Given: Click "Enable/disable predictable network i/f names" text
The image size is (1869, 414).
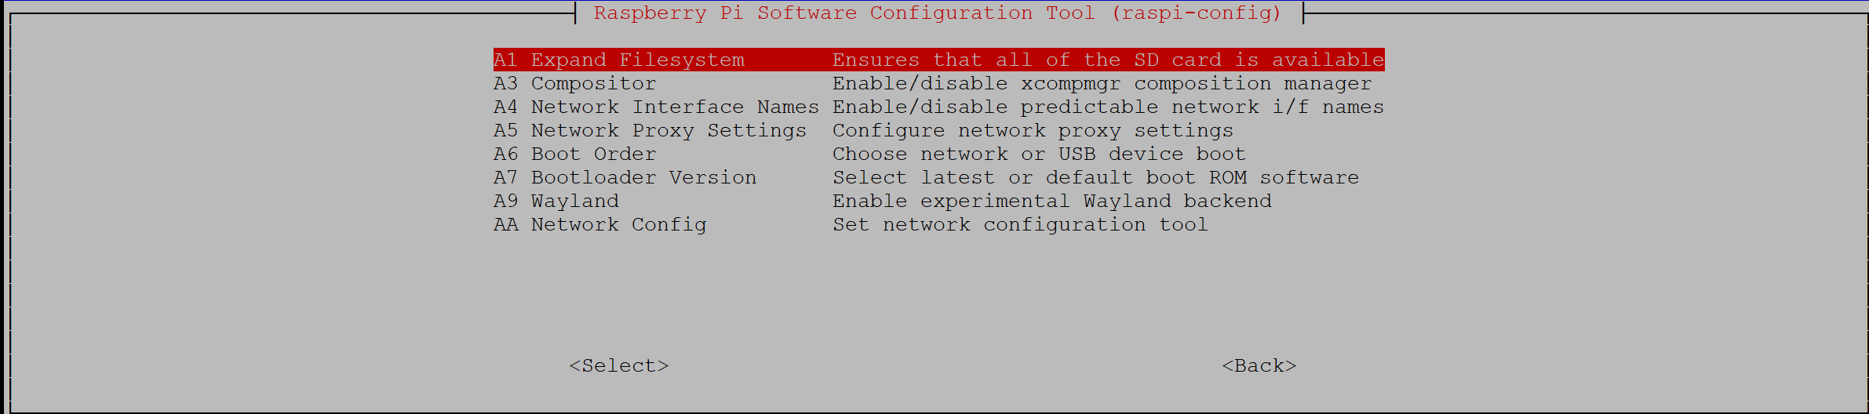Looking at the screenshot, I should point(1108,107).
